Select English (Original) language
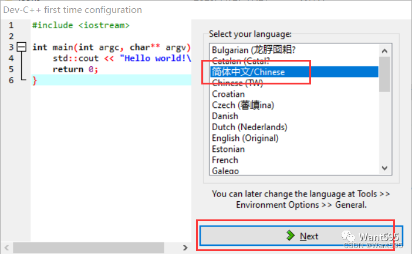This screenshot has height=254, width=412. coord(294,138)
